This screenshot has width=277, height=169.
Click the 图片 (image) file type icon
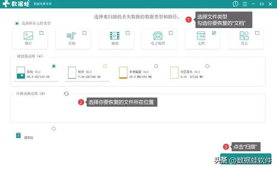click(28, 35)
